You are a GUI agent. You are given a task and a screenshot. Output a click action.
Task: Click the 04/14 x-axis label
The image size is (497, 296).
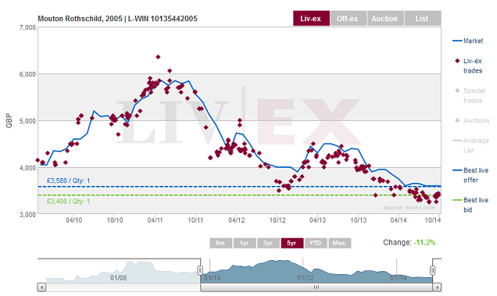(x=399, y=220)
